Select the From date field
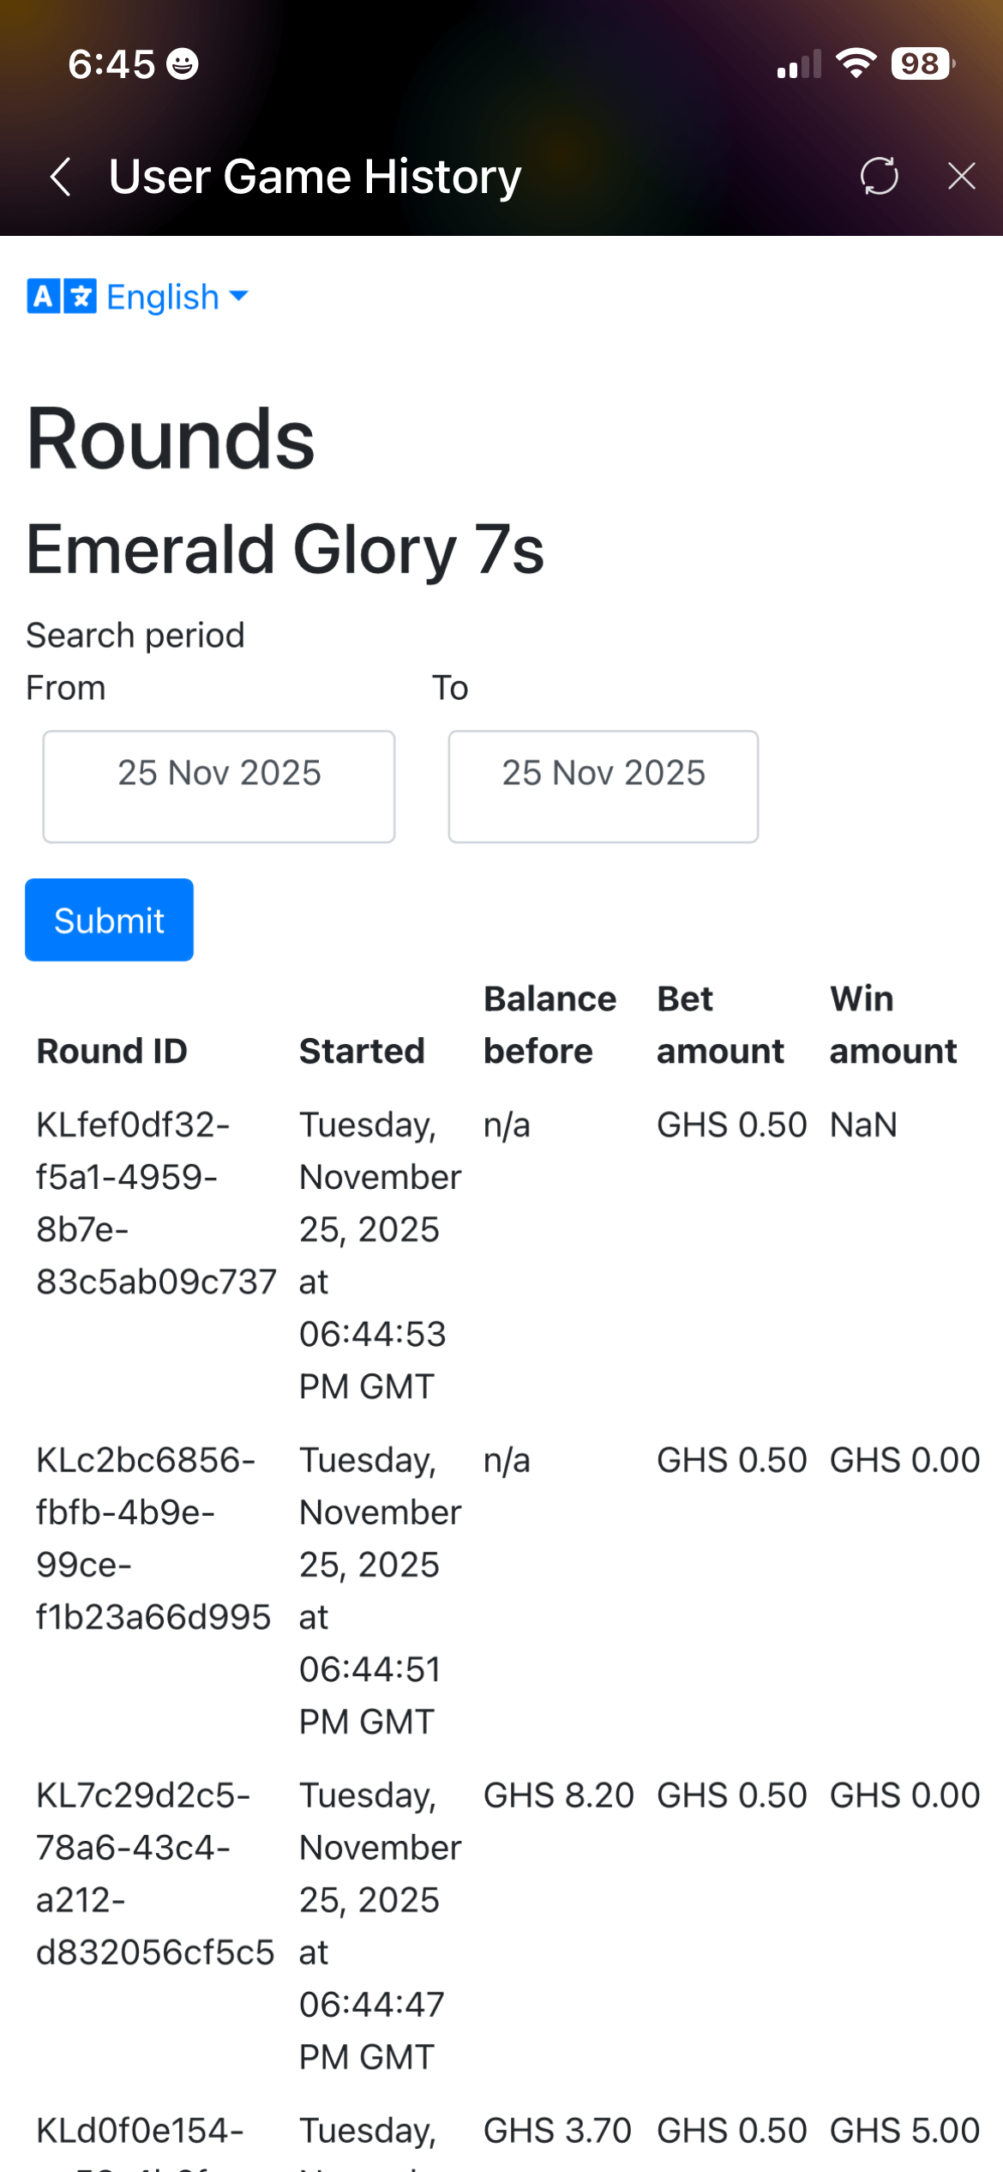Screen dimensions: 1003x2172 pos(219,786)
